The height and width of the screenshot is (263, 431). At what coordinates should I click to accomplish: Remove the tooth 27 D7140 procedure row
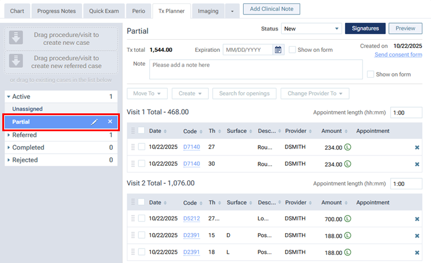(x=417, y=147)
